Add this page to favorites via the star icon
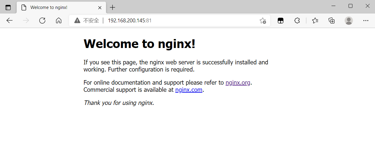 263,21
